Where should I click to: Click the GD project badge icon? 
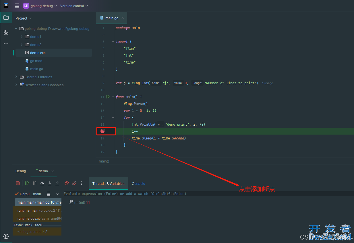(x=26, y=6)
